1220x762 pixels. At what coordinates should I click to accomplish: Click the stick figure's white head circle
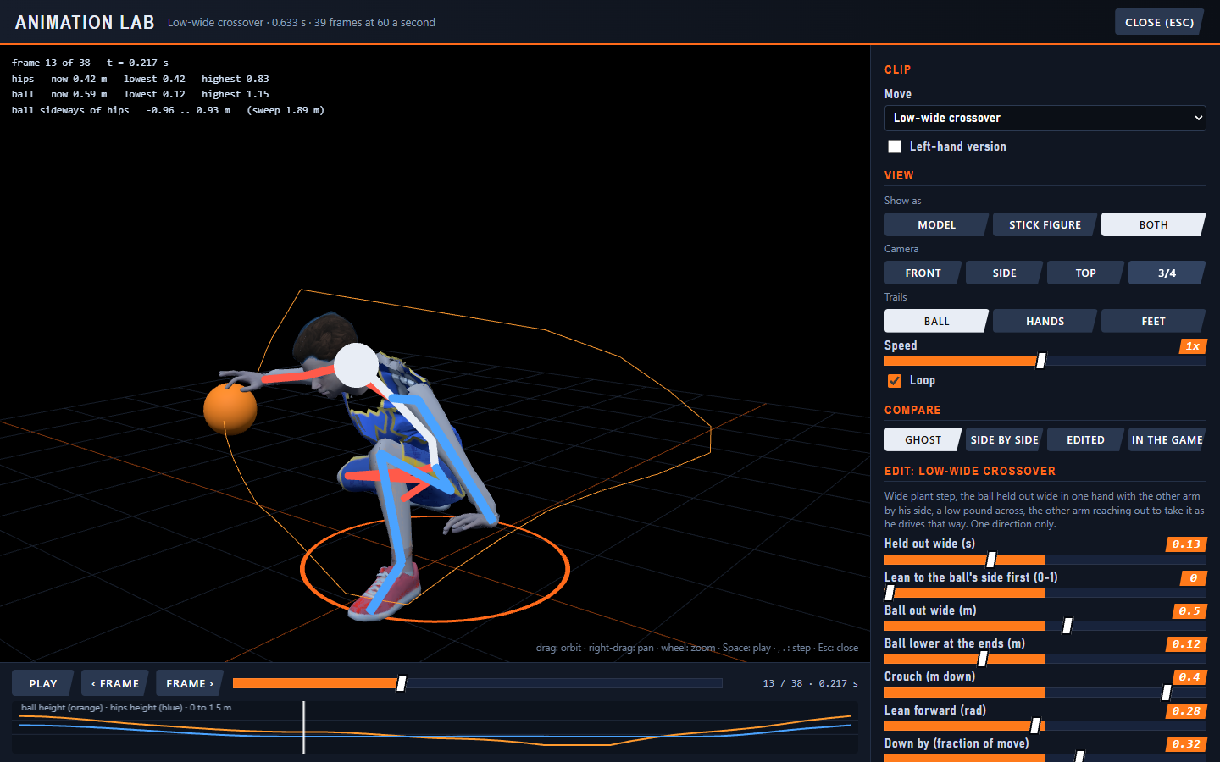(356, 365)
